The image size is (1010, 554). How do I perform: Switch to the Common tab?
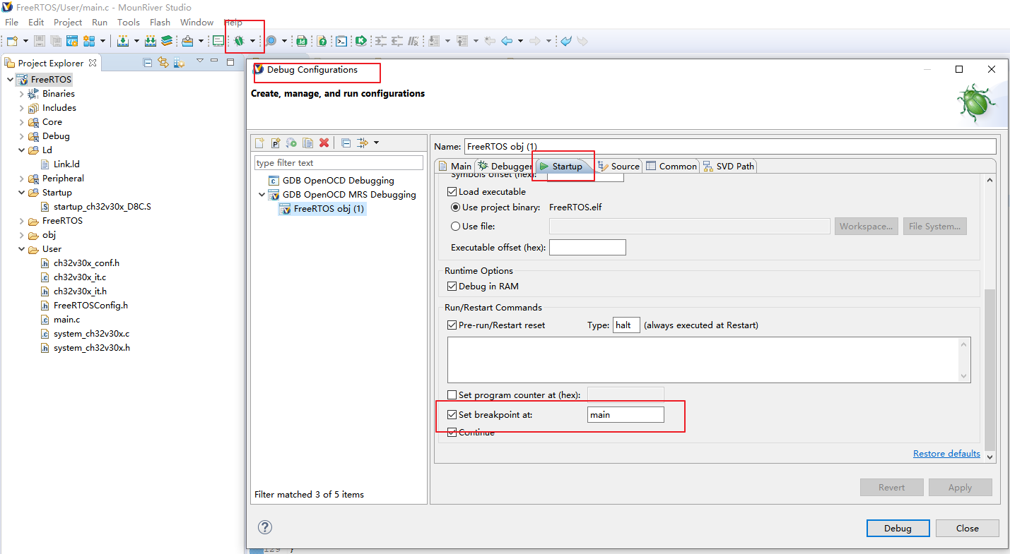(671, 166)
